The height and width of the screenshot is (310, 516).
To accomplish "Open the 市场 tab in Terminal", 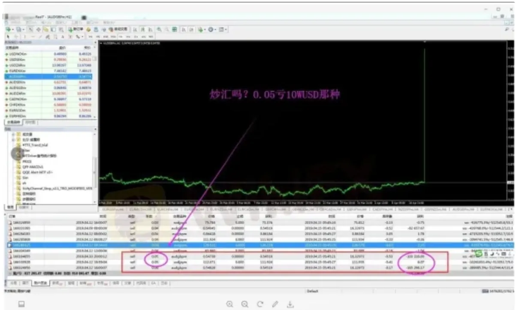I will click(102, 283).
